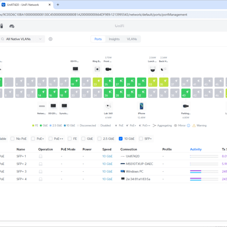Enable the FE filter checkbox
227x227 pixels.
pos(69,139)
